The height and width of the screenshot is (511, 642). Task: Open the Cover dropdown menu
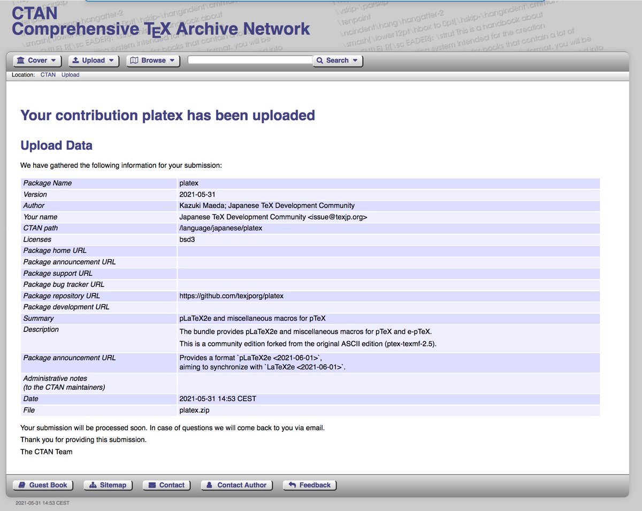pos(37,60)
